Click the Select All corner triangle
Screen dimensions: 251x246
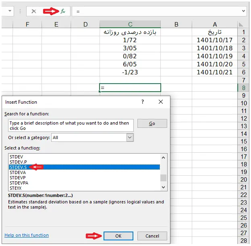[x=242, y=25]
